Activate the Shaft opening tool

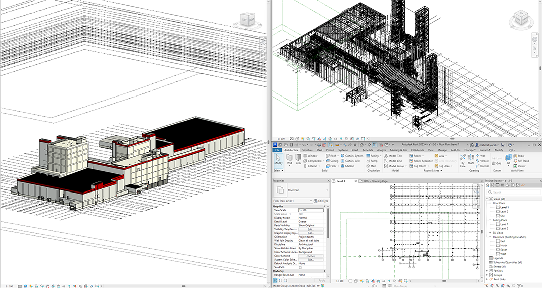tap(470, 160)
